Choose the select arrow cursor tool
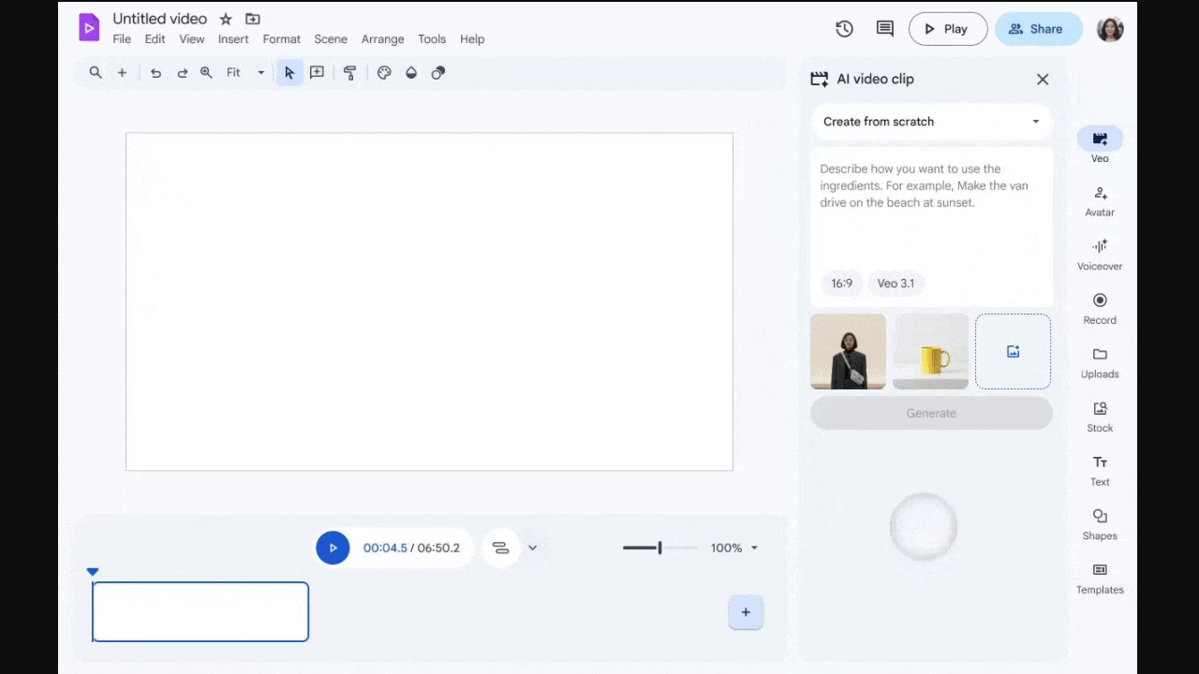The width and height of the screenshot is (1199, 674). pos(289,73)
